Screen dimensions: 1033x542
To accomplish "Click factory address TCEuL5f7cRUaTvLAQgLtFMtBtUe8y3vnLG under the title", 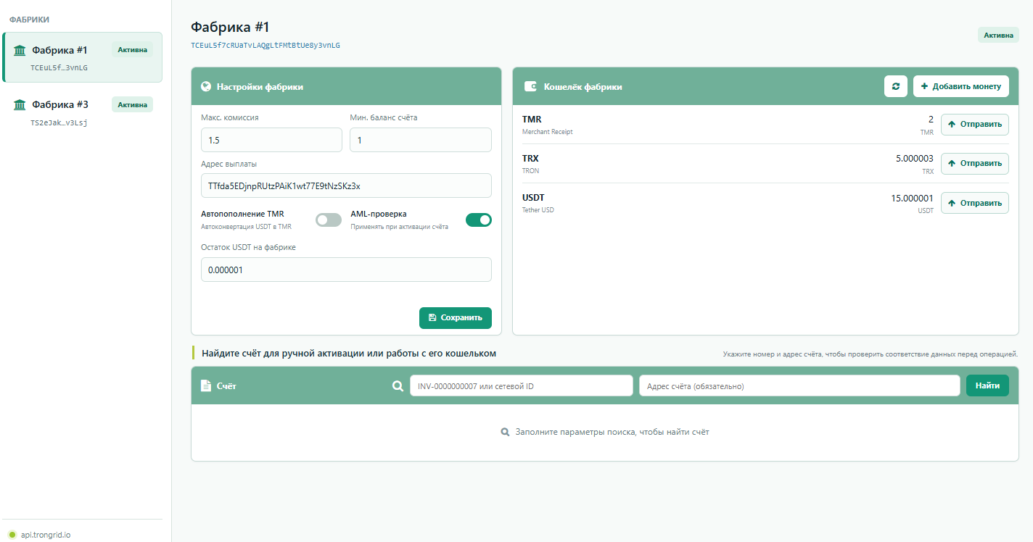I will pos(266,45).
